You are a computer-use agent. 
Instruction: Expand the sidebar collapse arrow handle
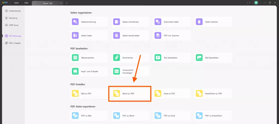[x=1, y=36]
